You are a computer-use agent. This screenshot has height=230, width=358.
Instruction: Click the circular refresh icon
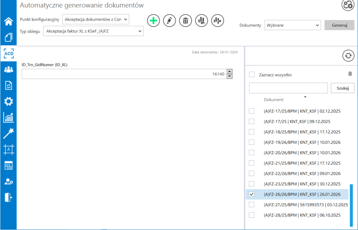coord(348,56)
